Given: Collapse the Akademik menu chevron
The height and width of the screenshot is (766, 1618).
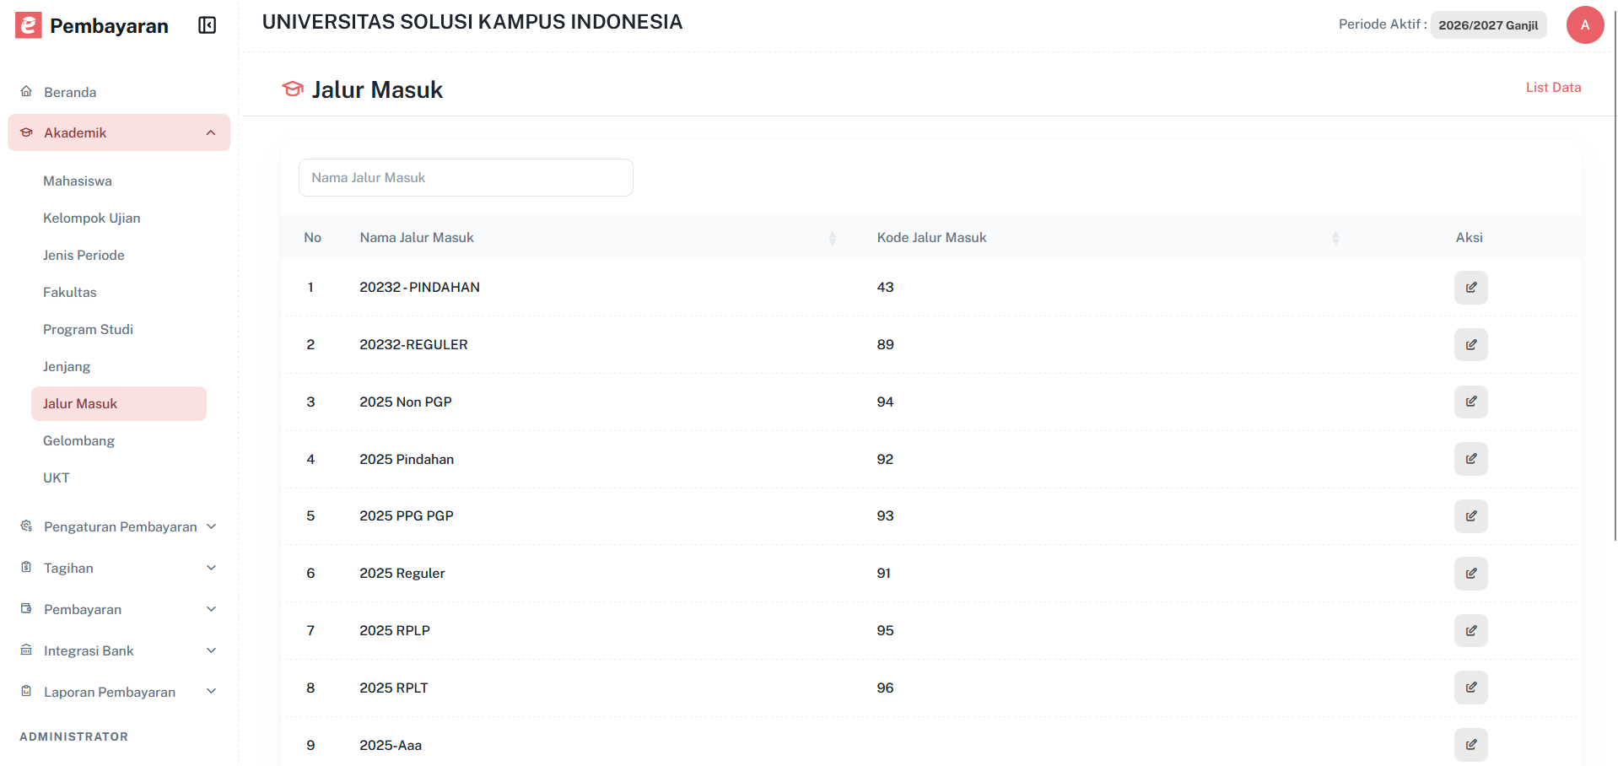Looking at the screenshot, I should pyautogui.click(x=211, y=132).
